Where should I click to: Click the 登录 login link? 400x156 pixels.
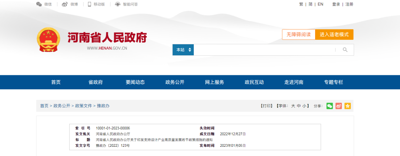336,4
